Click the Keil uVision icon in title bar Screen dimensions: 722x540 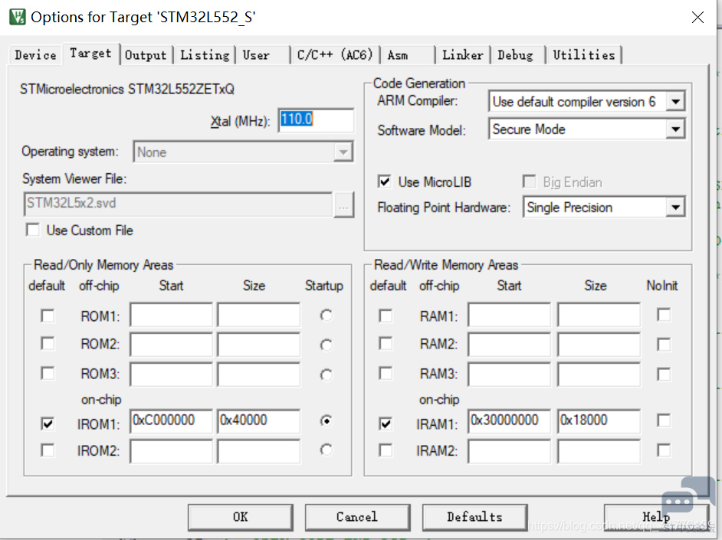coord(18,17)
